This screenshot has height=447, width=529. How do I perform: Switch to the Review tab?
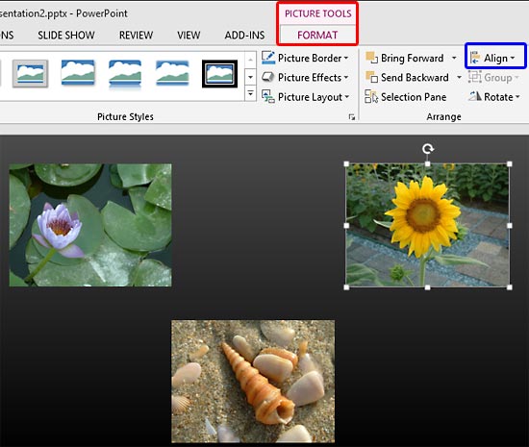[x=136, y=35]
